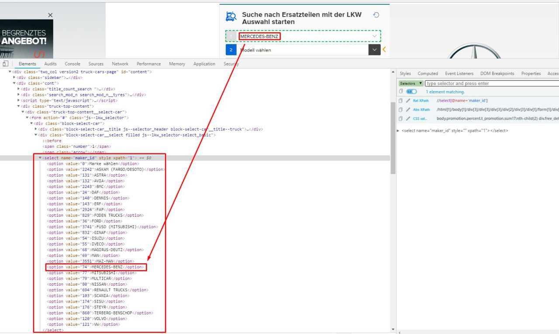Select the option SCANIA row
The width and height of the screenshot is (559, 334).
[86, 296]
